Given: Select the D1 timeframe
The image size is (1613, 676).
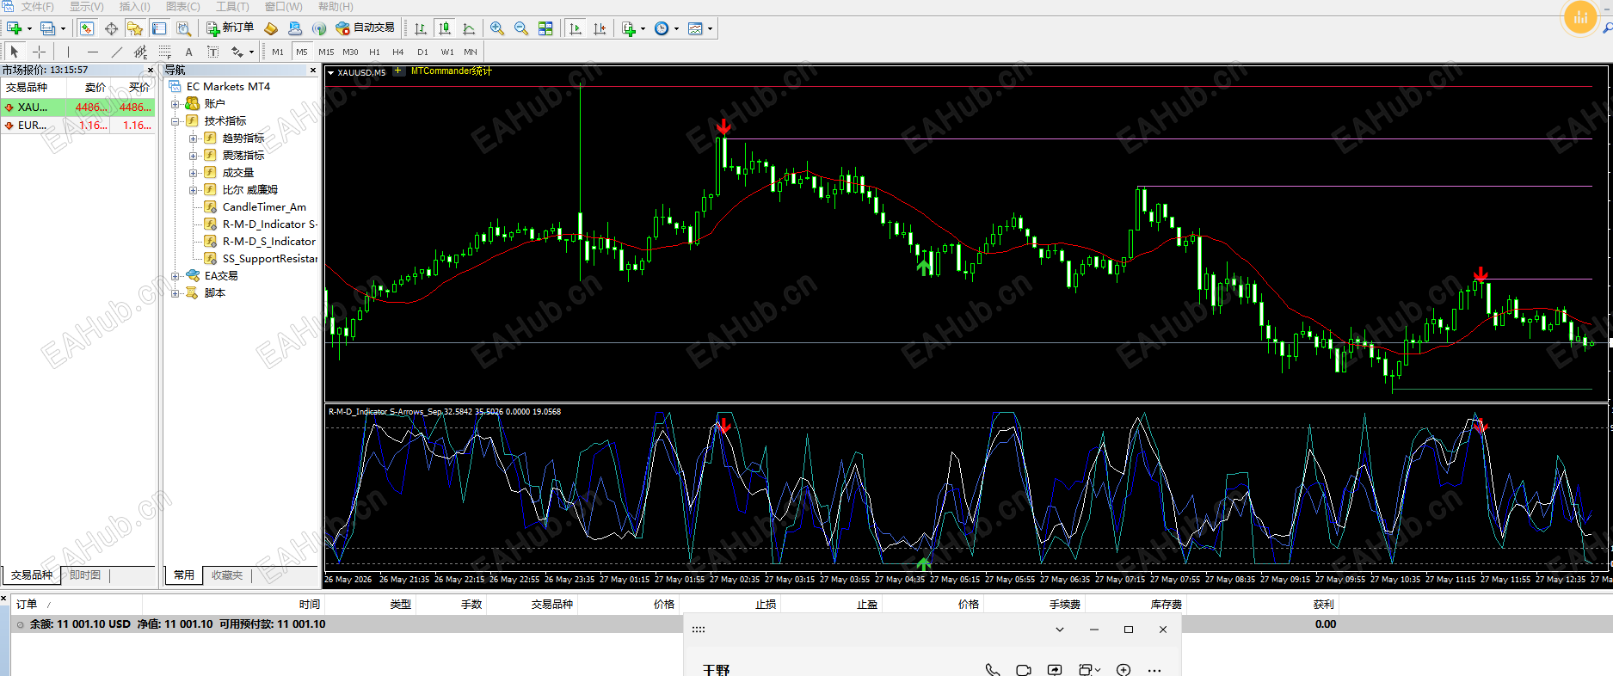Looking at the screenshot, I should tap(422, 52).
